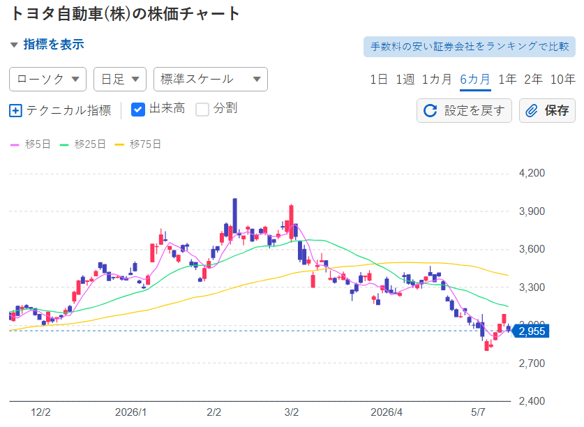Click the tall red candlestick at 3/2

tap(291, 222)
